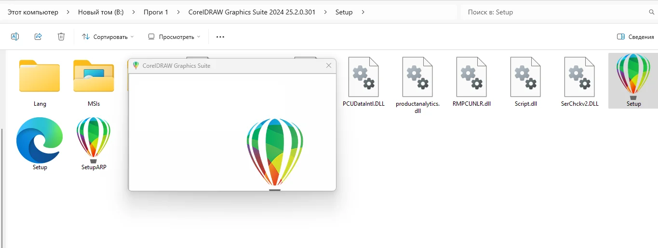The width and height of the screenshot is (658, 248).
Task: Navigate to Проги 1 in breadcrumb
Action: click(x=156, y=12)
